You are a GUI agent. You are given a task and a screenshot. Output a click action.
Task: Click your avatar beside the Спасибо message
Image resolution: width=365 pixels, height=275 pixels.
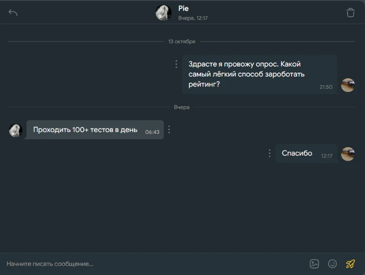[348, 154]
